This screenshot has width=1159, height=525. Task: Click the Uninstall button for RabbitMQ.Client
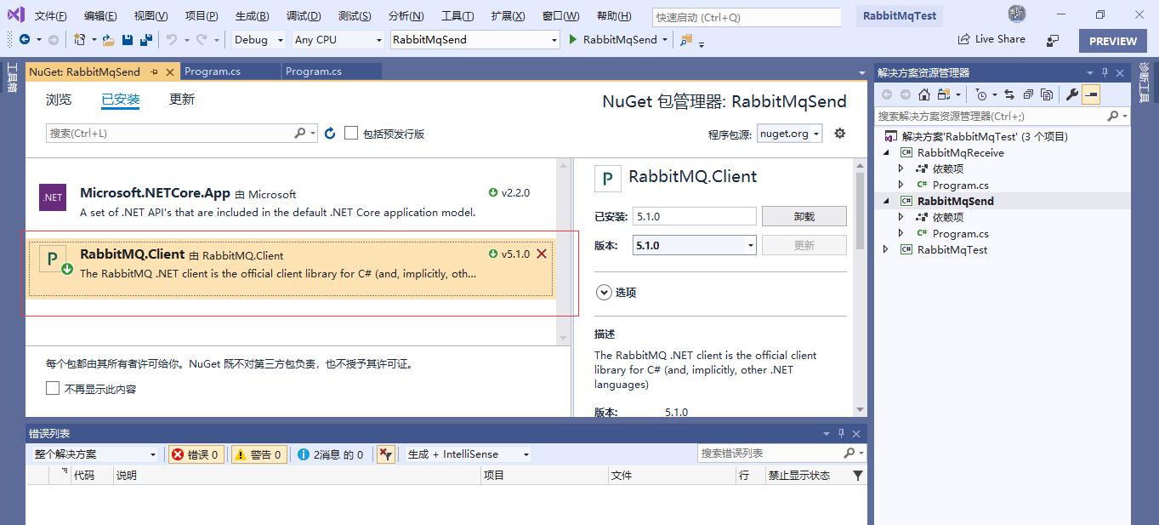pos(804,216)
